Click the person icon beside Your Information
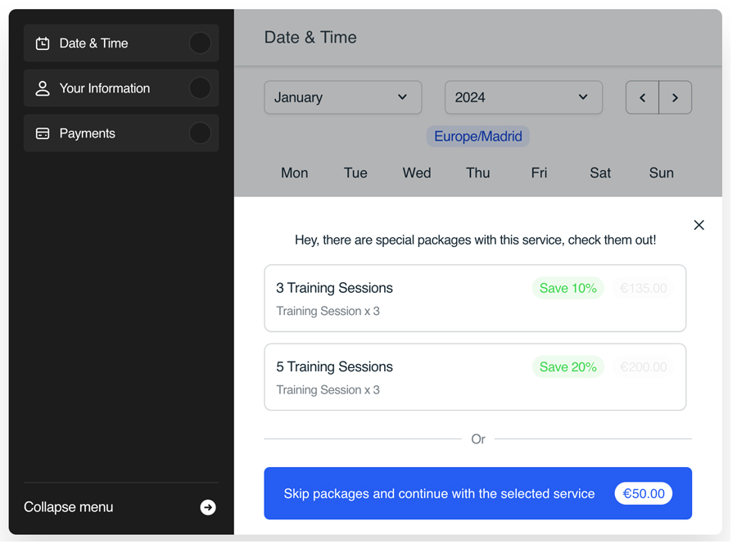 pyautogui.click(x=43, y=88)
